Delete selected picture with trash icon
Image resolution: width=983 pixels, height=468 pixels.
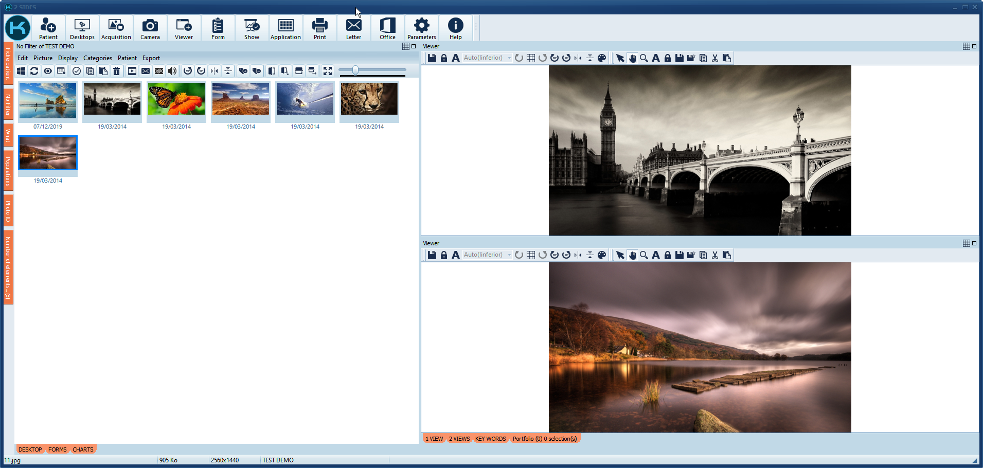click(x=117, y=71)
